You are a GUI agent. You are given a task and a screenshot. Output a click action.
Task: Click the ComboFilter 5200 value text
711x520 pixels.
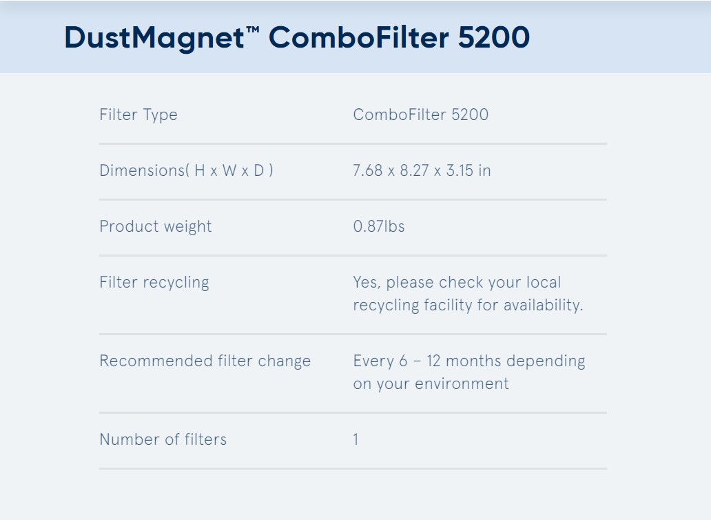click(x=420, y=114)
